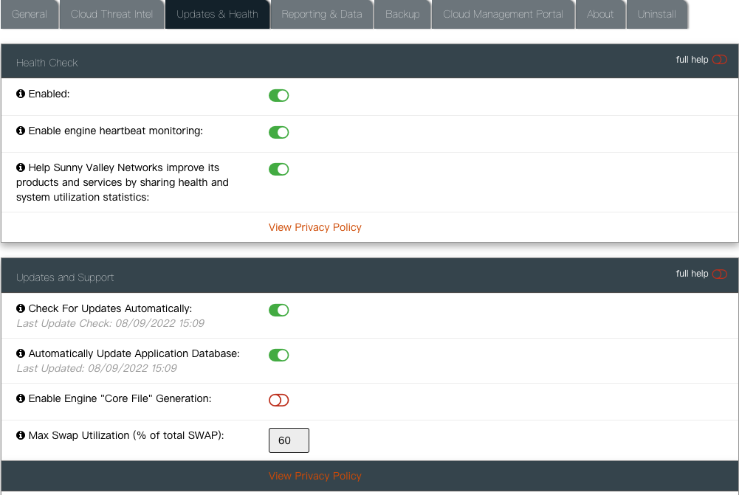The image size is (739, 495).
Task: Toggle Automatically Update Application Database
Action: coord(278,355)
